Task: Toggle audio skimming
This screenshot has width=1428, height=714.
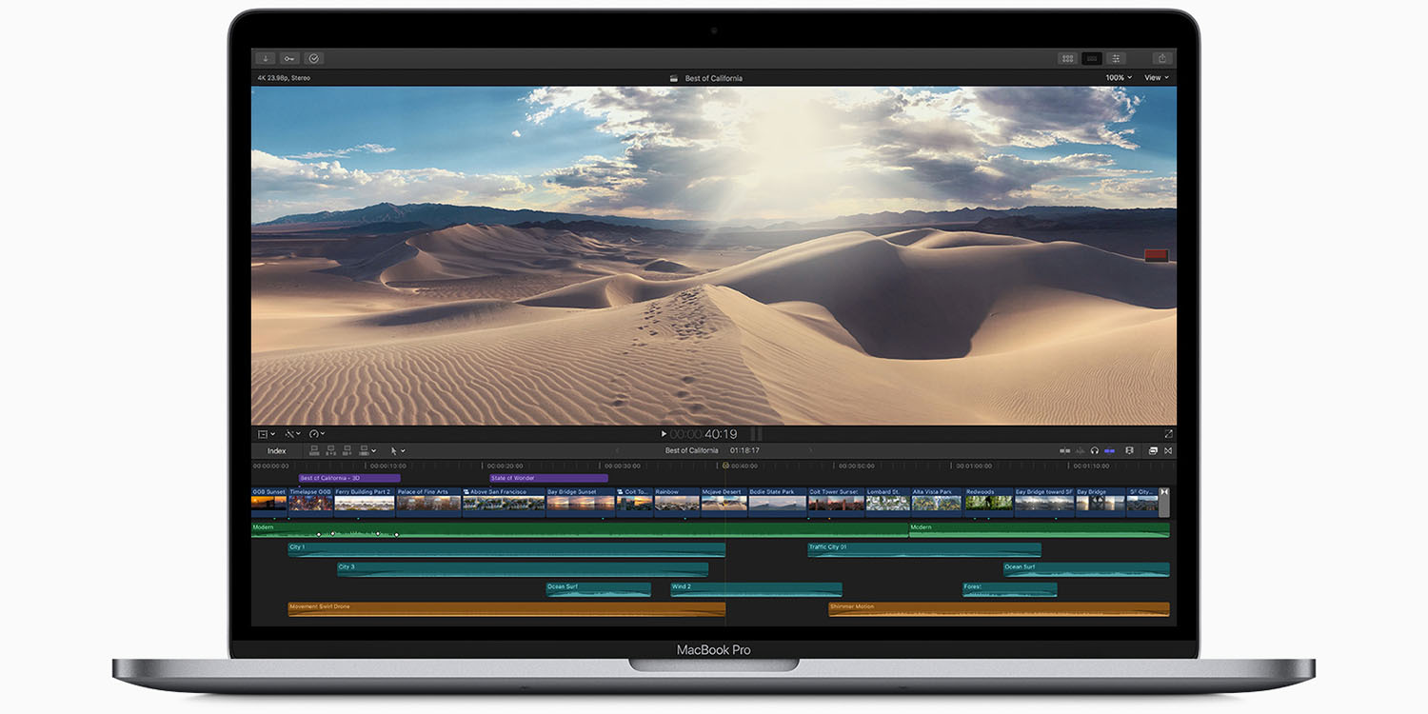Action: click(x=1081, y=450)
